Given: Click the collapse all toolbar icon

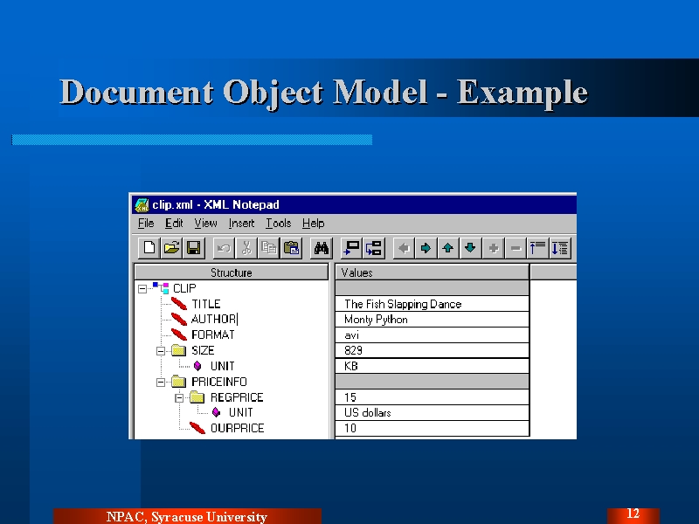Looking at the screenshot, I should [537, 248].
